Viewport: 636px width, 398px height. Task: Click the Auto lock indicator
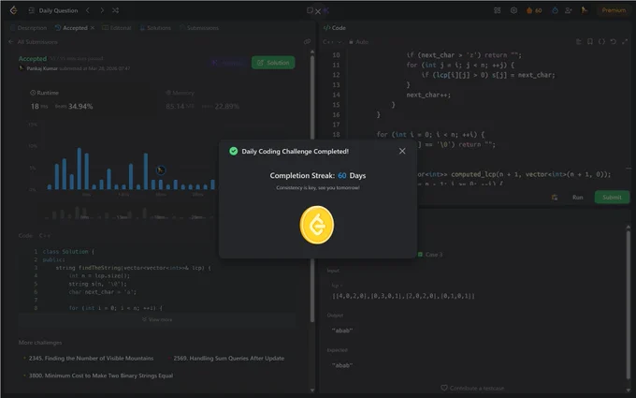pyautogui.click(x=358, y=42)
